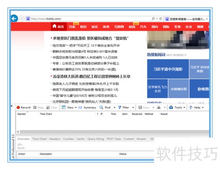
Task: Switch to the POST Data tab
Action: tap(114, 139)
